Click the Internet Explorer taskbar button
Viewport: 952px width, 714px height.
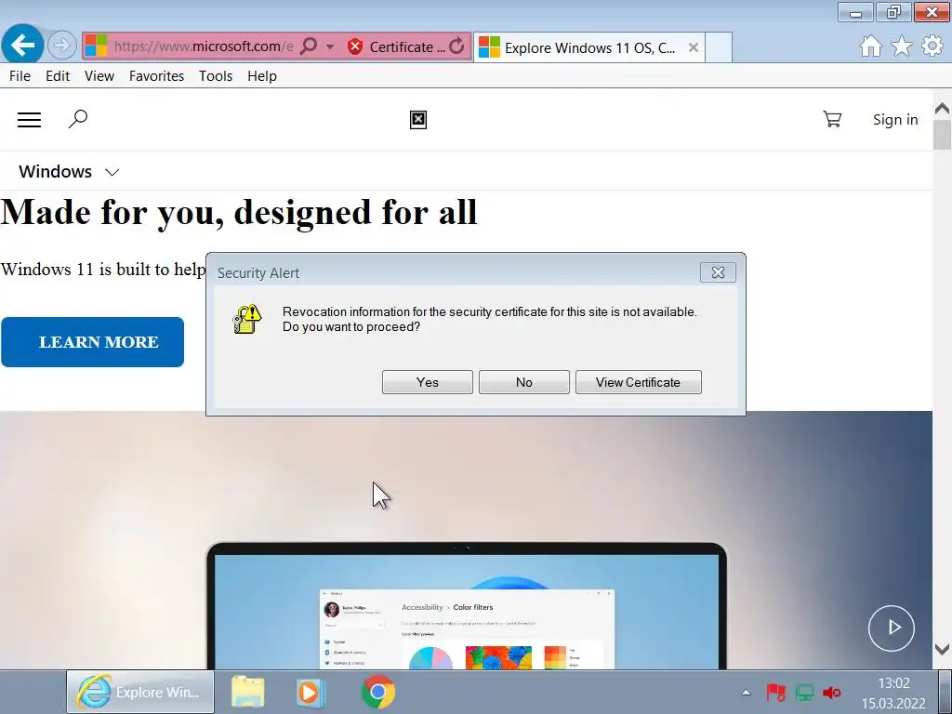[x=140, y=692]
